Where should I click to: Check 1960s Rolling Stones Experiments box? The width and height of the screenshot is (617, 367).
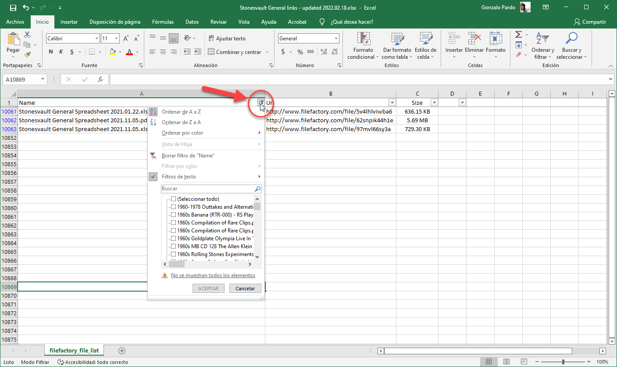pyautogui.click(x=173, y=254)
